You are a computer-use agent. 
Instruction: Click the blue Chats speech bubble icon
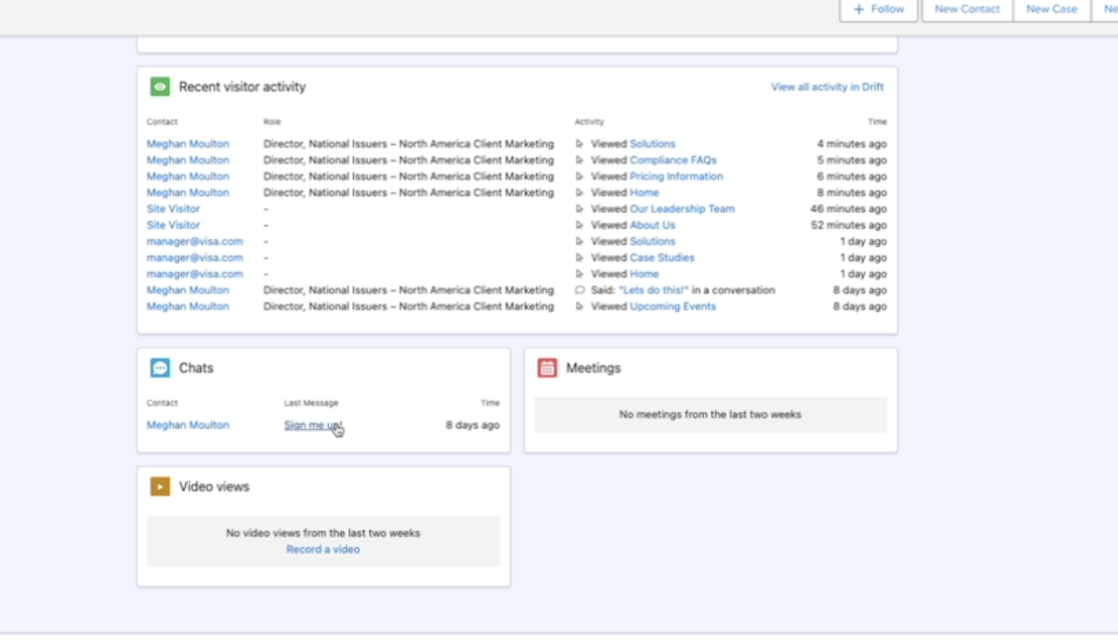coord(160,368)
